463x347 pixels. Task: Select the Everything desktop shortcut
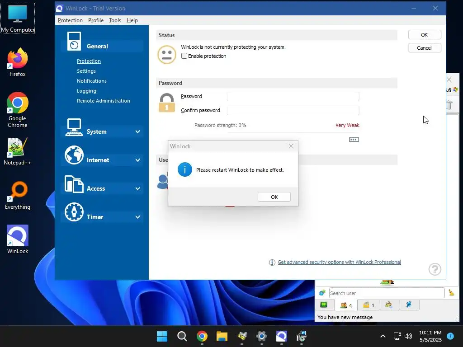pos(18,195)
